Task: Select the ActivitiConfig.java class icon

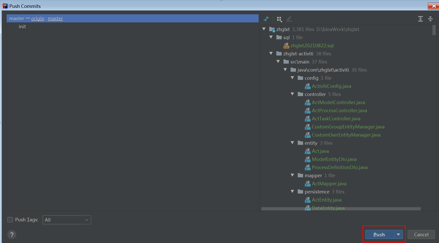Action: pyautogui.click(x=308, y=86)
